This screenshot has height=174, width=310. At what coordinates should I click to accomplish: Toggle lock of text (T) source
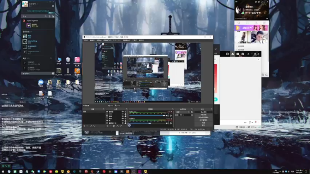pos(125,114)
